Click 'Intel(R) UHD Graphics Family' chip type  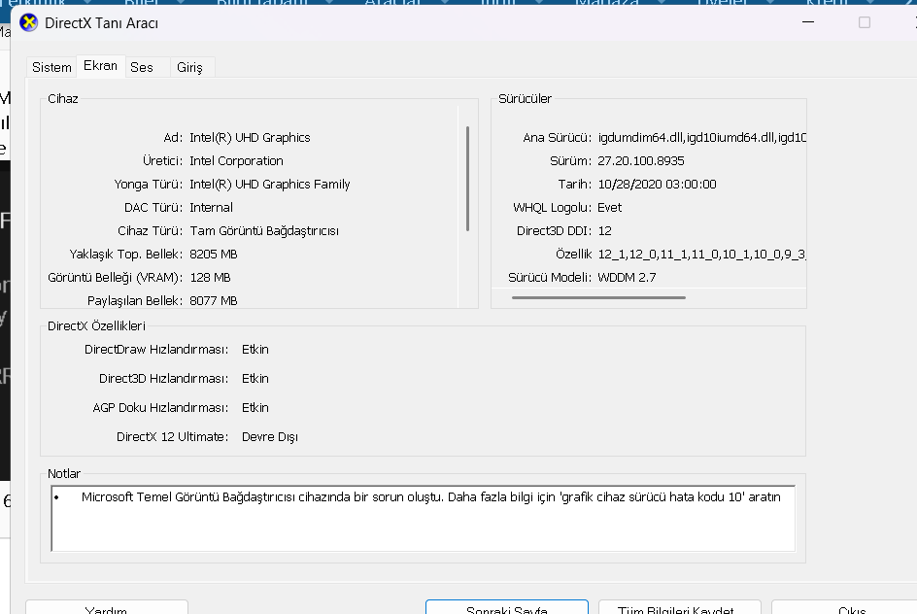coord(270,185)
